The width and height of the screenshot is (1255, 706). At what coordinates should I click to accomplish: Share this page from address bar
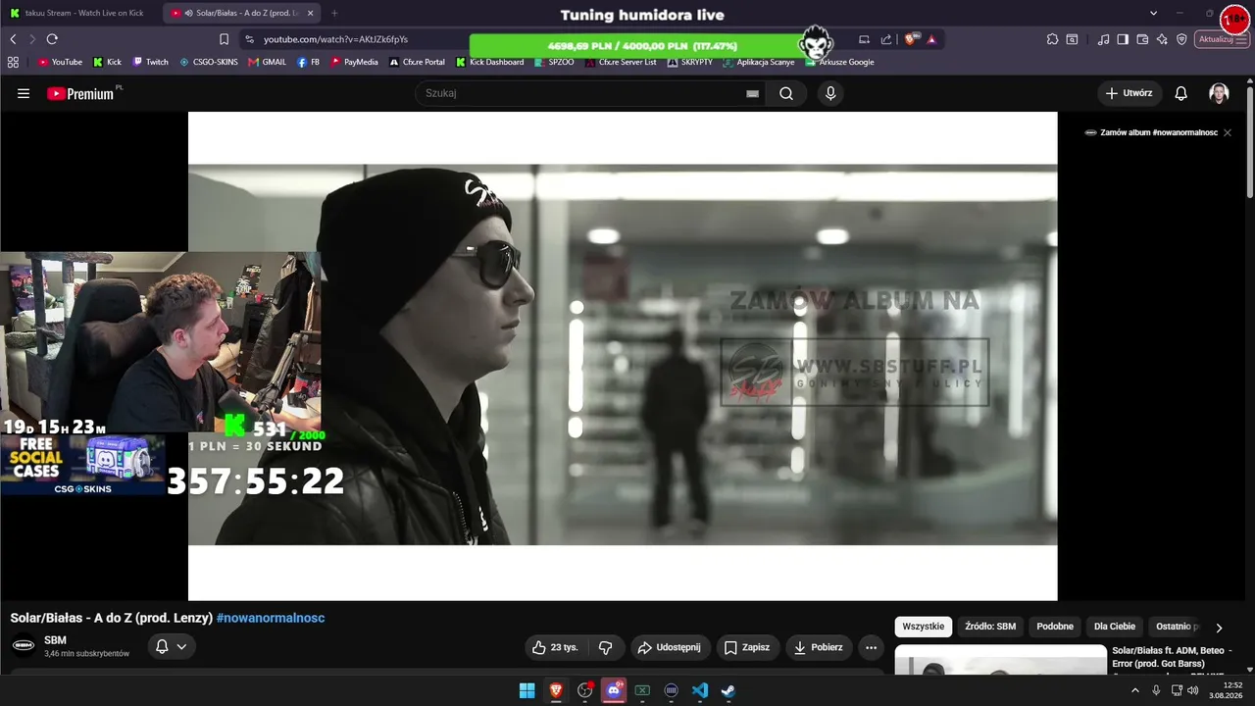tap(886, 39)
